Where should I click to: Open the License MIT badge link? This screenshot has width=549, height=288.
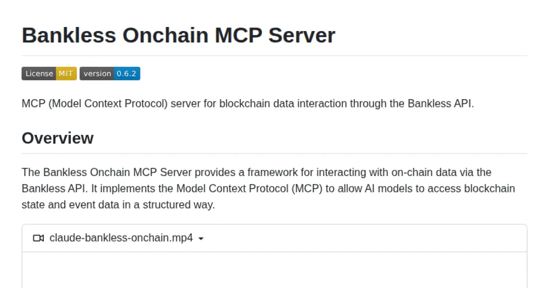pyautogui.click(x=49, y=74)
